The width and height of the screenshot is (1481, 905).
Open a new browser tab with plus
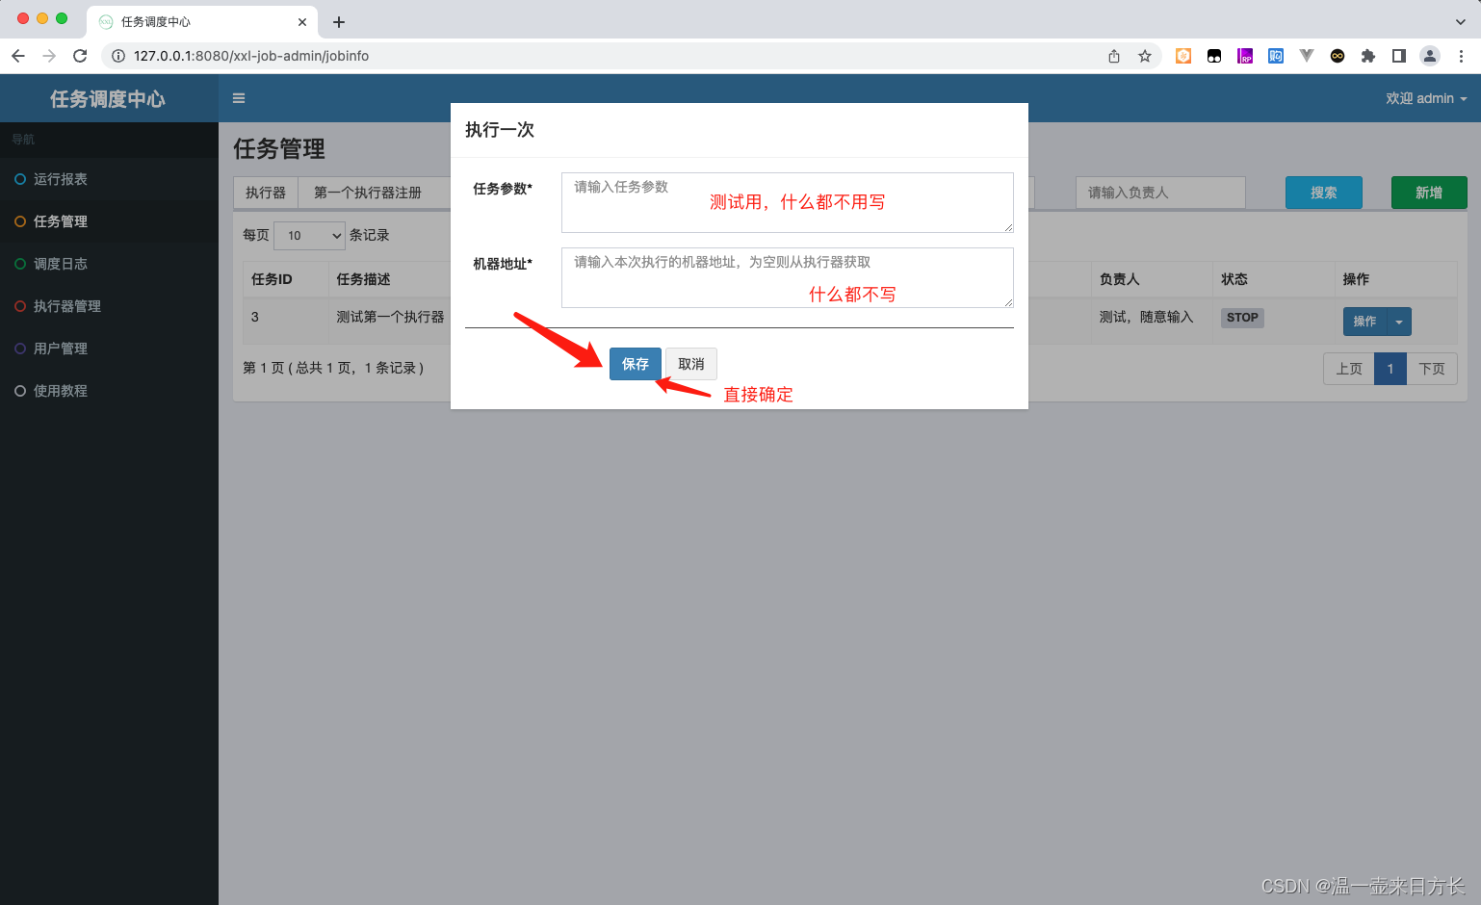pos(339,22)
